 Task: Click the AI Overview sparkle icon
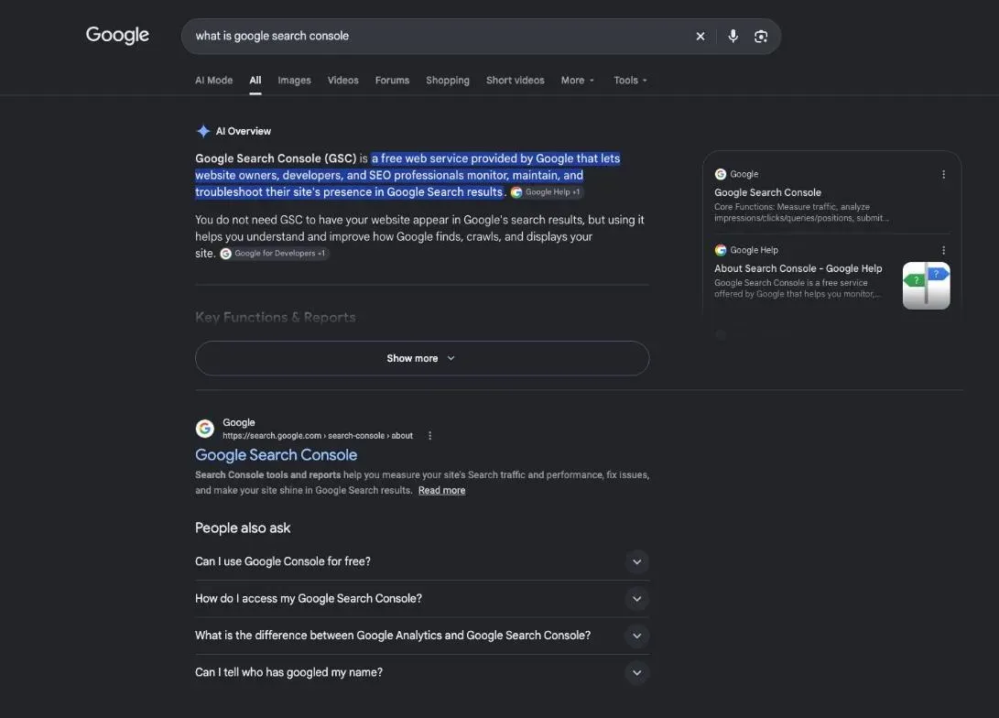click(x=203, y=131)
